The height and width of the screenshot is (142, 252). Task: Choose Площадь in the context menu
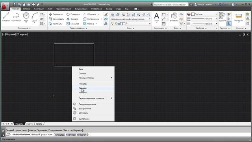coord(93,84)
